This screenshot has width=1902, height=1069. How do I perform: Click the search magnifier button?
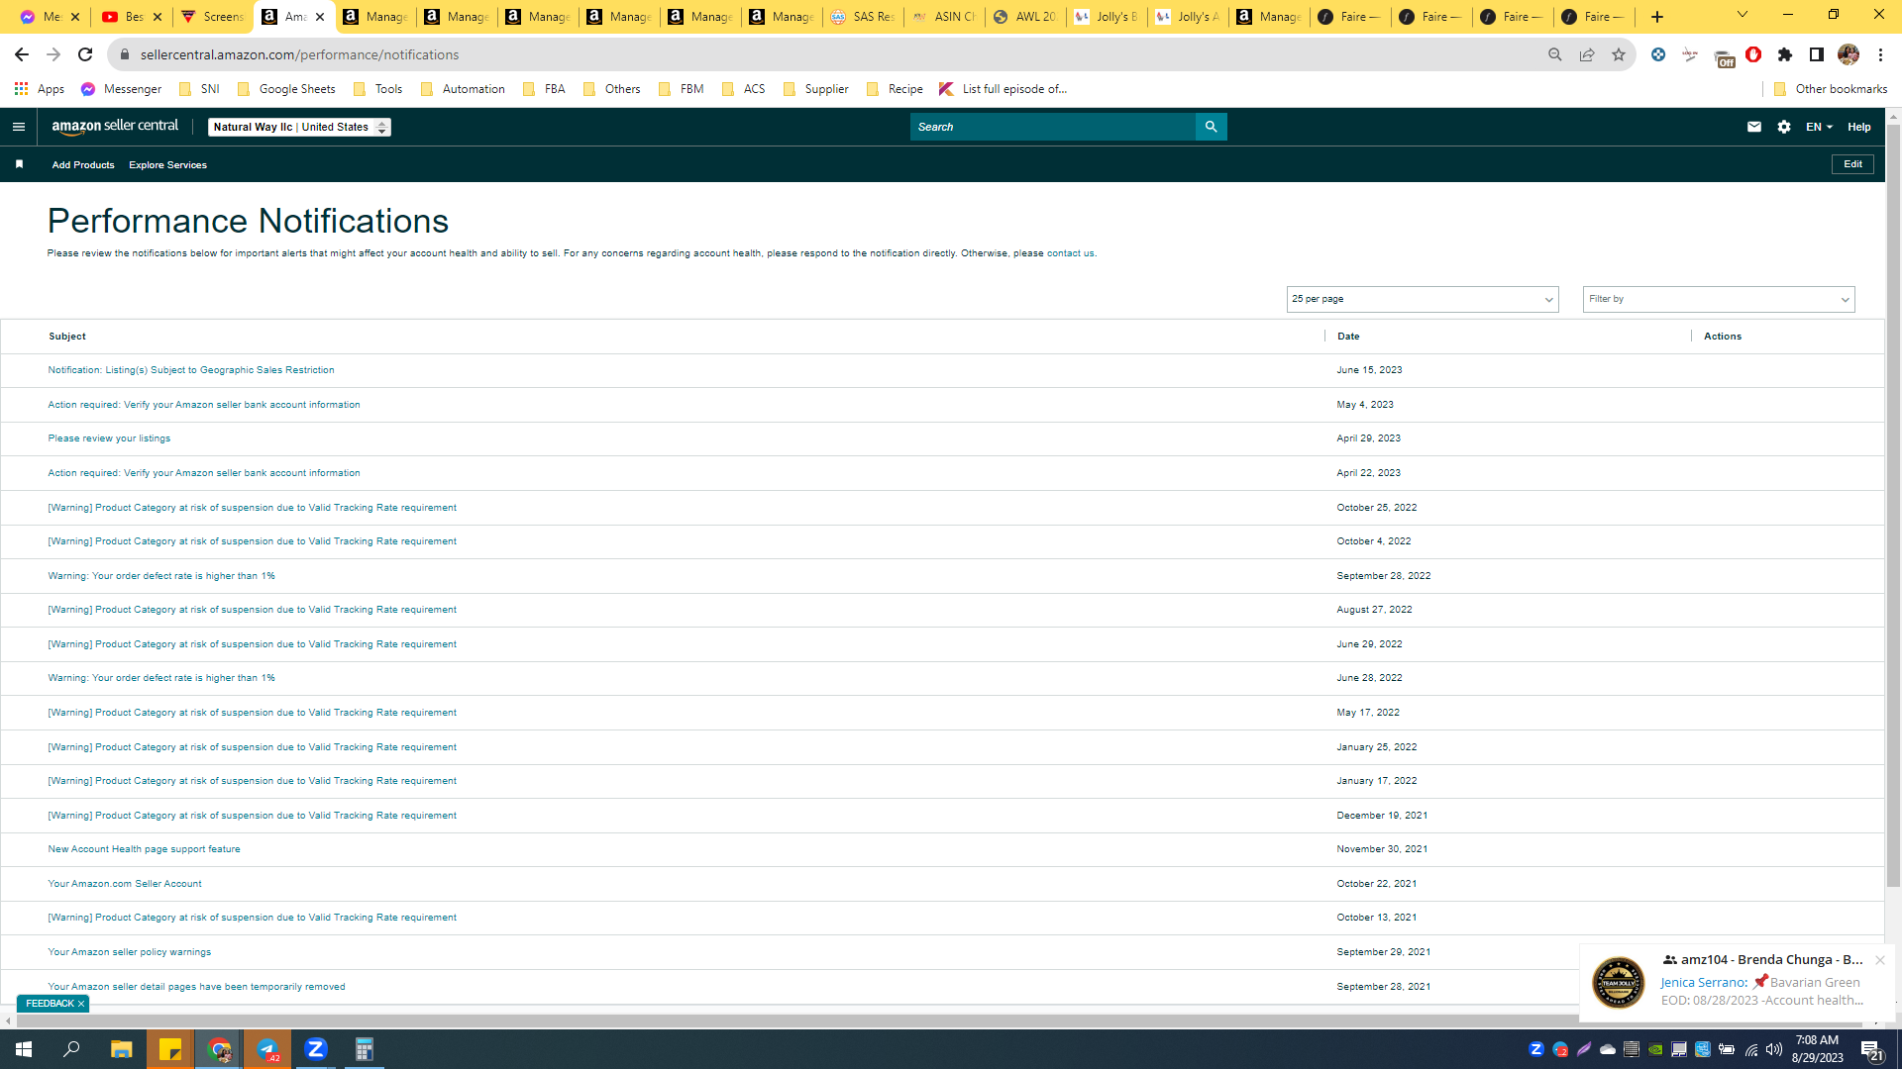[1211, 127]
